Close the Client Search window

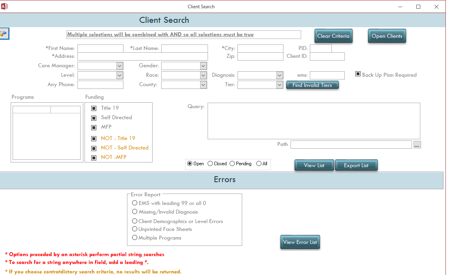436,7
